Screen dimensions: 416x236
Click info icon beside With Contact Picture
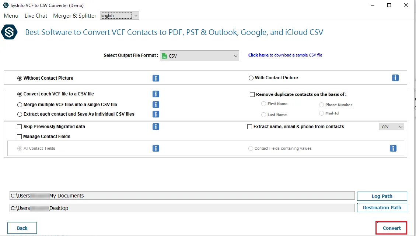click(x=395, y=78)
